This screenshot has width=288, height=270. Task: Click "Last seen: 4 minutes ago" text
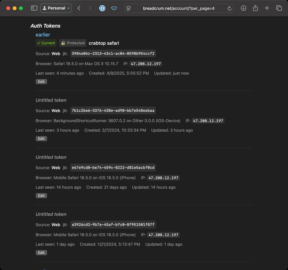tap(60, 73)
